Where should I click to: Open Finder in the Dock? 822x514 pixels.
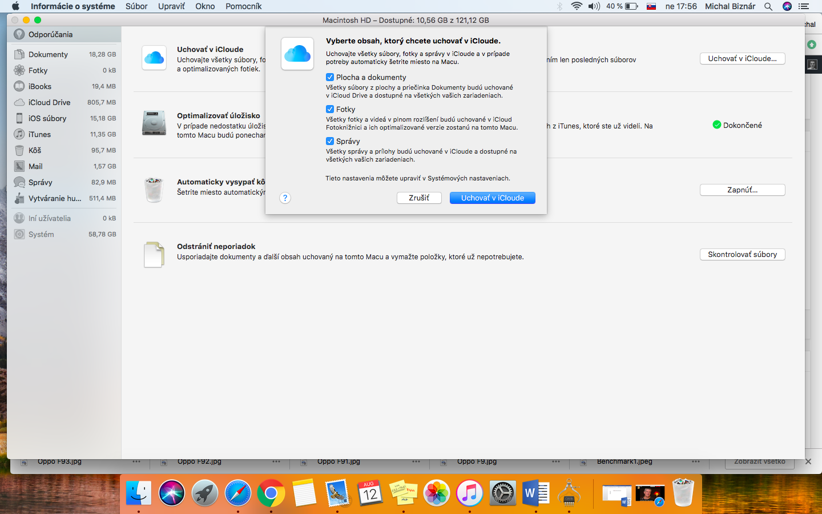[139, 492]
